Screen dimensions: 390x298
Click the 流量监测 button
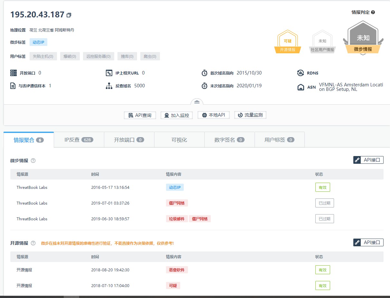tap(250, 115)
